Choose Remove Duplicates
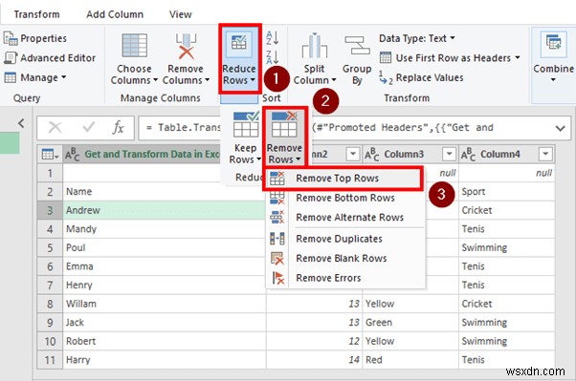The image size is (576, 381). pos(344,239)
